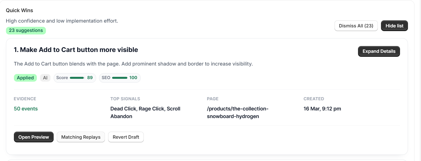Click the Dismiss All (23) button

(x=356, y=26)
